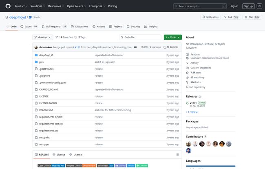Switch to the Insights tab

click(151, 27)
